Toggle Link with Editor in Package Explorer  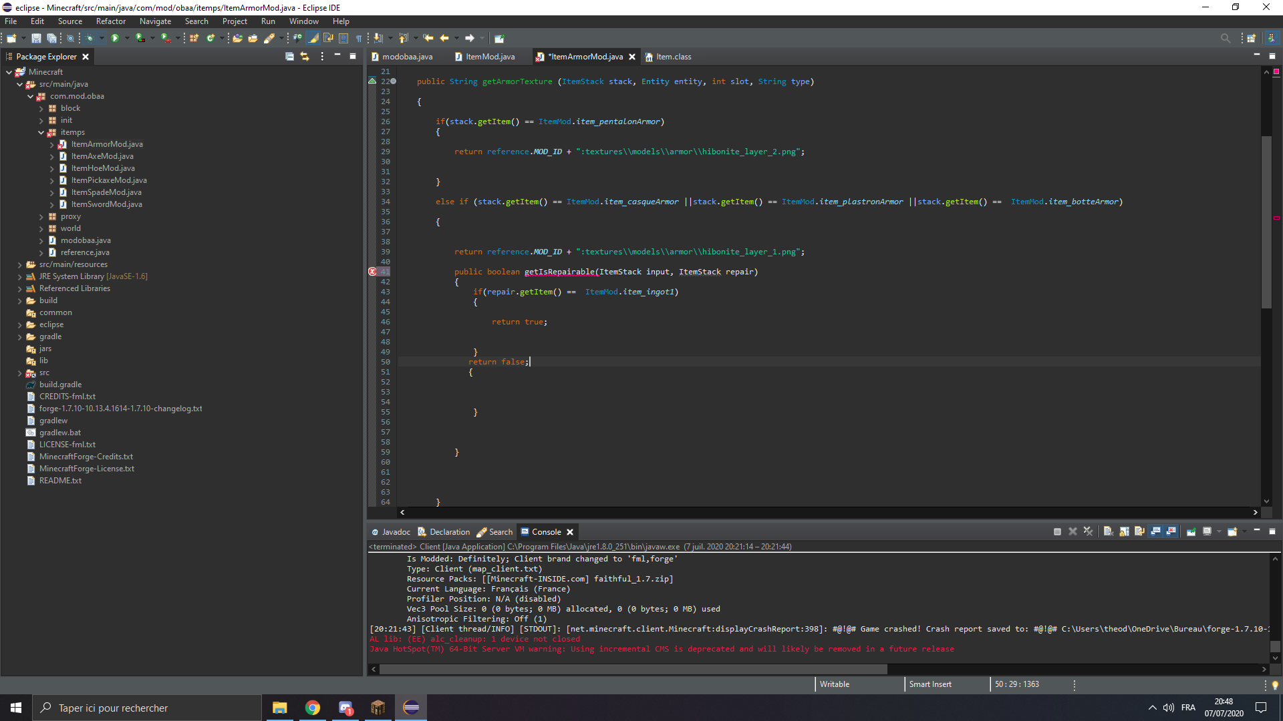(305, 57)
